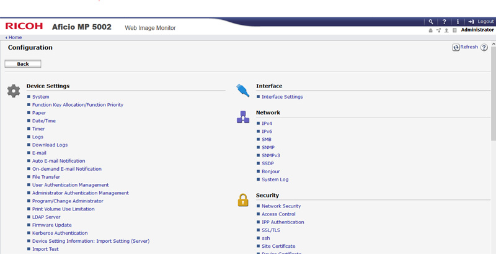Click the Security padlock icon
The width and height of the screenshot is (496, 254).
pos(243,200)
